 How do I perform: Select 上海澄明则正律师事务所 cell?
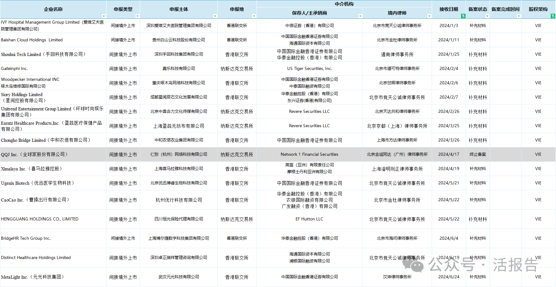tap(397, 169)
